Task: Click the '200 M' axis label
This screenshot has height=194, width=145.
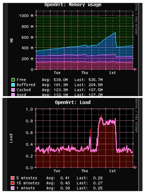Action: [27, 59]
